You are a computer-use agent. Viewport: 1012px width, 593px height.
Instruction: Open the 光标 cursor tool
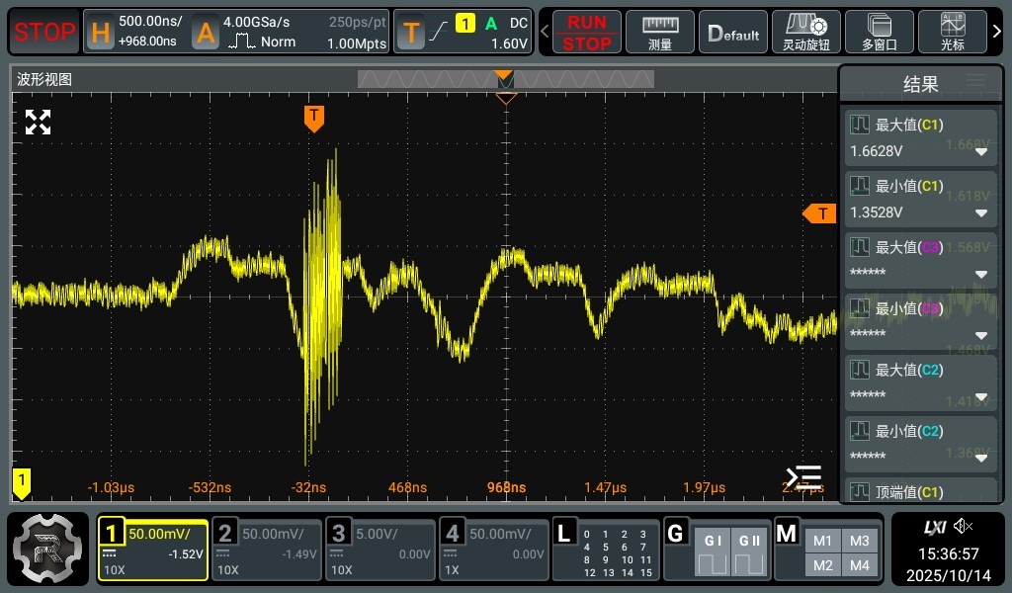click(954, 32)
